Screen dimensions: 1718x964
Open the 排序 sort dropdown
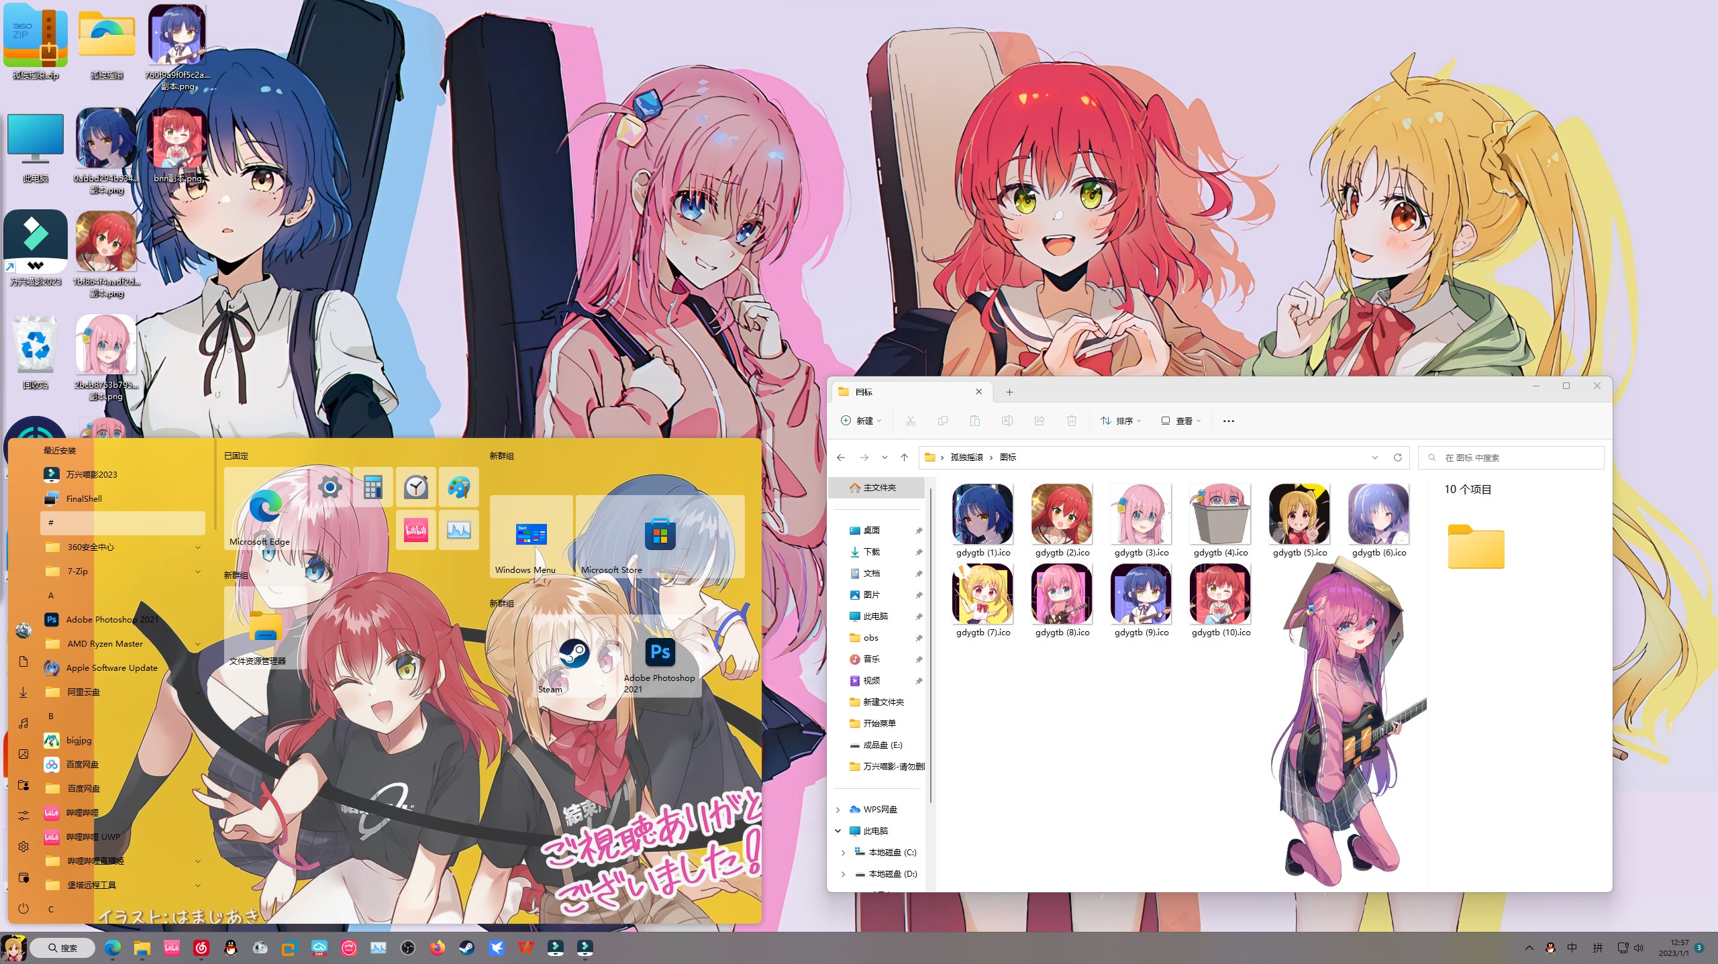coord(1121,421)
